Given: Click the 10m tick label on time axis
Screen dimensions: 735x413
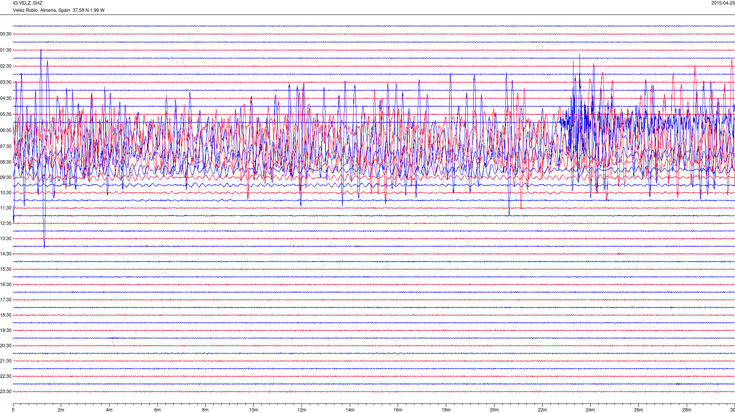Looking at the screenshot, I should tap(254, 410).
